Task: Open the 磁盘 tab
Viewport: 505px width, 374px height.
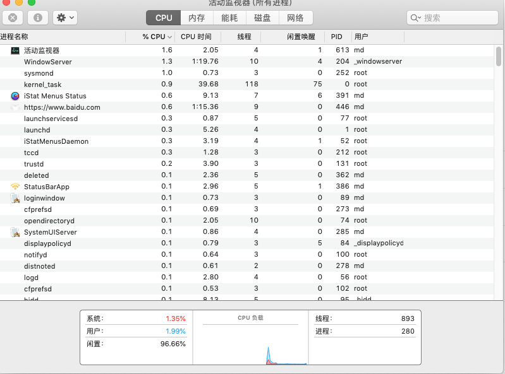Action: tap(262, 18)
